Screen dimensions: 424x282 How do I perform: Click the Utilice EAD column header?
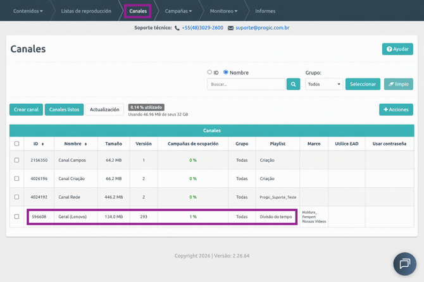click(x=347, y=144)
